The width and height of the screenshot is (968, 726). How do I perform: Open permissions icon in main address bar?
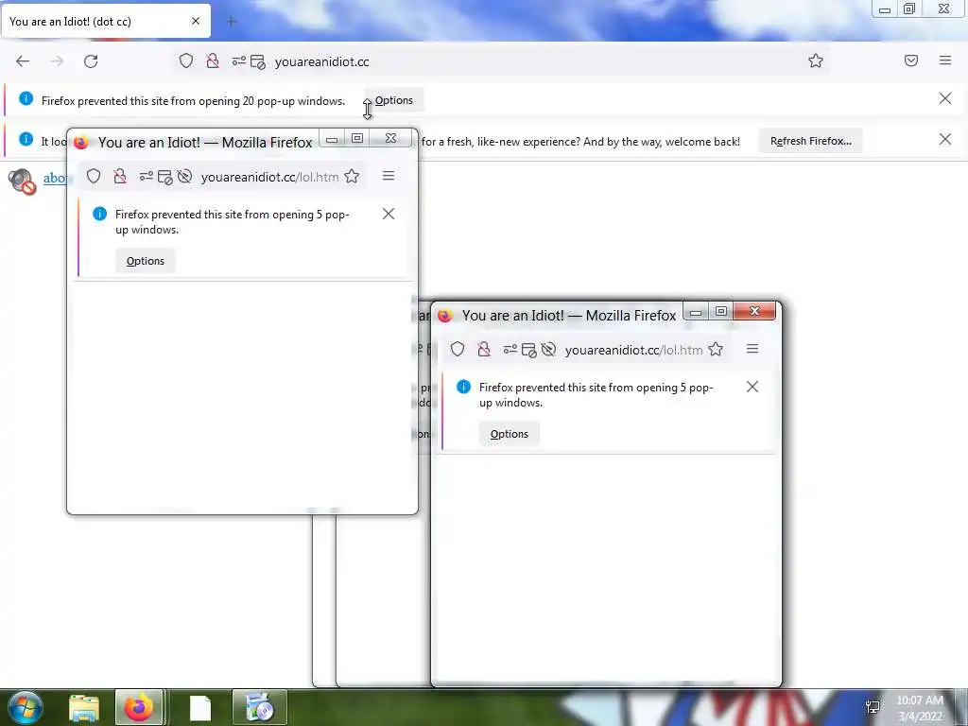click(x=238, y=61)
